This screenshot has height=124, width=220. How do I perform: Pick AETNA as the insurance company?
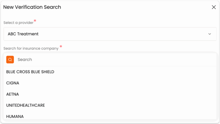[x=12, y=94]
